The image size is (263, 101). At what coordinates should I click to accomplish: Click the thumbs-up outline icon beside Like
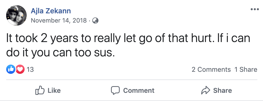[40, 90]
